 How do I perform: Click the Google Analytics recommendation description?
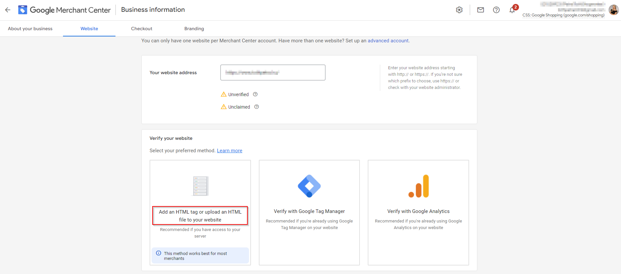(x=419, y=224)
